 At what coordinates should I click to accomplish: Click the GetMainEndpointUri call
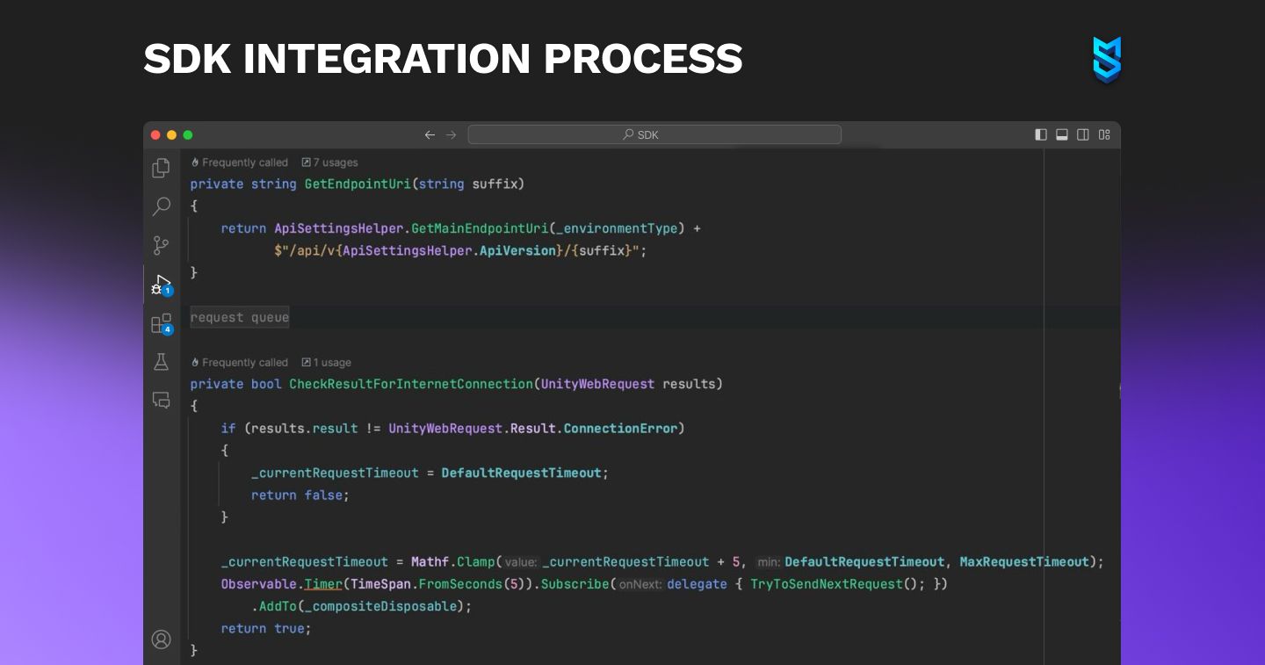pos(480,228)
